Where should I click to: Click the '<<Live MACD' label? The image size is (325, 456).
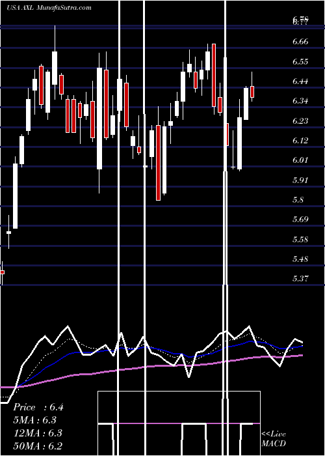click(x=274, y=439)
